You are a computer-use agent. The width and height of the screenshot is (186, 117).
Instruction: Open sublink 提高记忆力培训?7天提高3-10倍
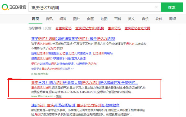coord(59,58)
